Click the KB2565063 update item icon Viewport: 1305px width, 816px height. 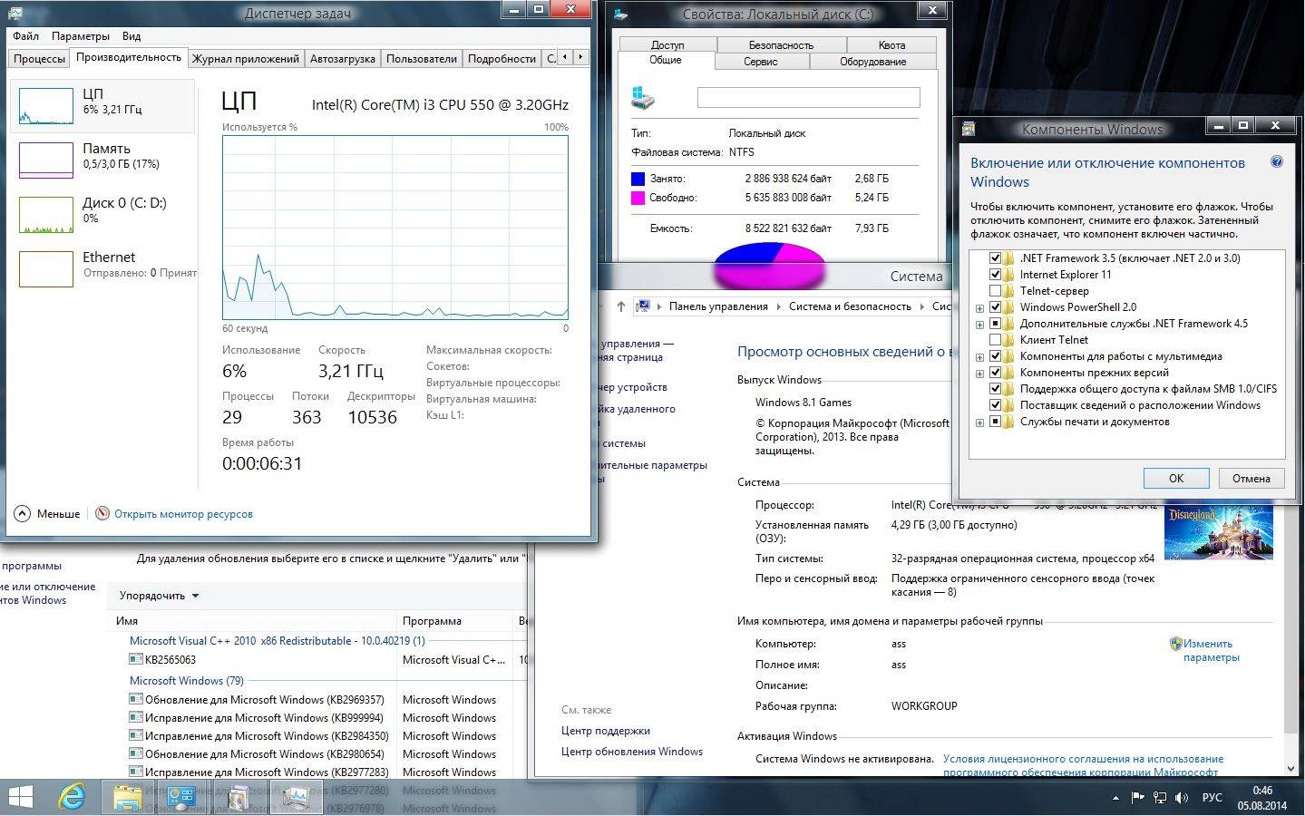coord(136,659)
